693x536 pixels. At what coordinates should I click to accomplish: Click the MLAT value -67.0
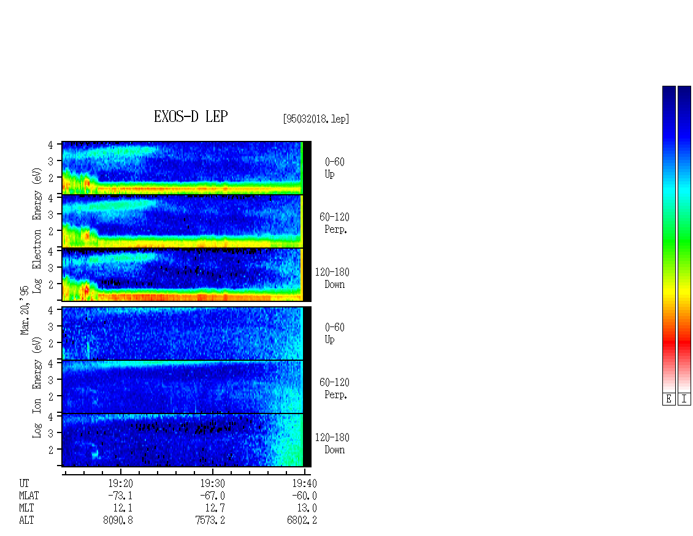pos(213,496)
